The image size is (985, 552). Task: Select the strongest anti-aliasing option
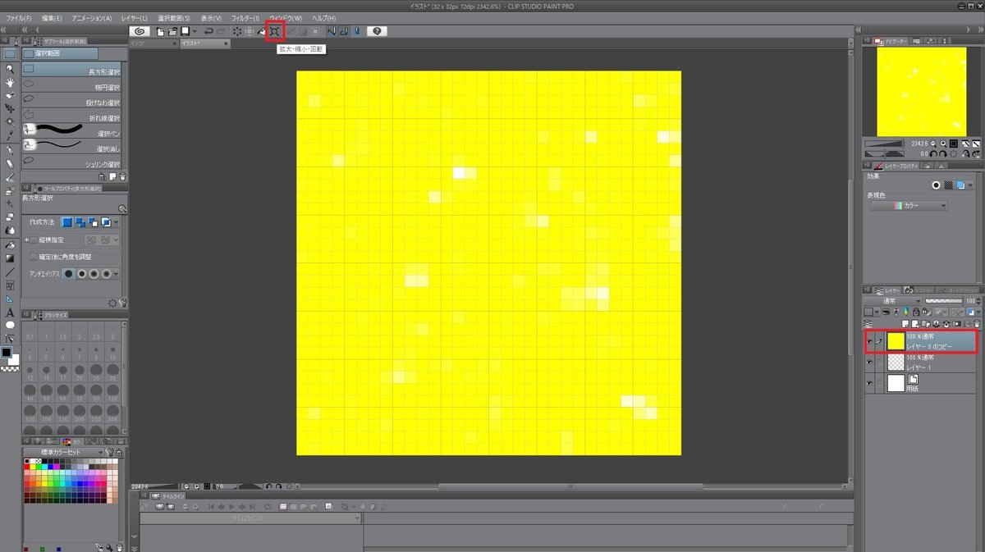coord(108,274)
